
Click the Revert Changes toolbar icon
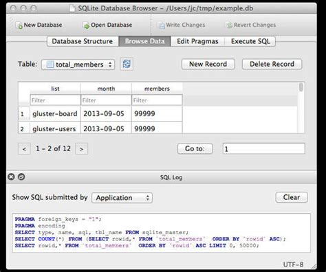[229, 25]
